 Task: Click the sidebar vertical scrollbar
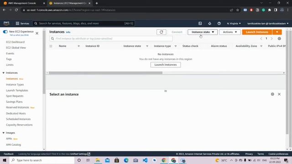point(44,62)
